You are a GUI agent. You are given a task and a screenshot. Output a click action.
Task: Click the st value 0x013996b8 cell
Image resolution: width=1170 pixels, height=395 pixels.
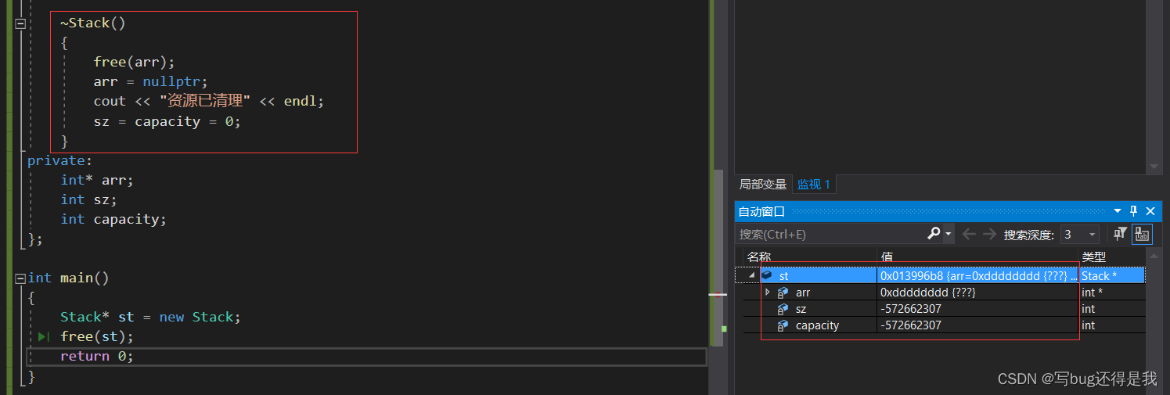(x=978, y=275)
